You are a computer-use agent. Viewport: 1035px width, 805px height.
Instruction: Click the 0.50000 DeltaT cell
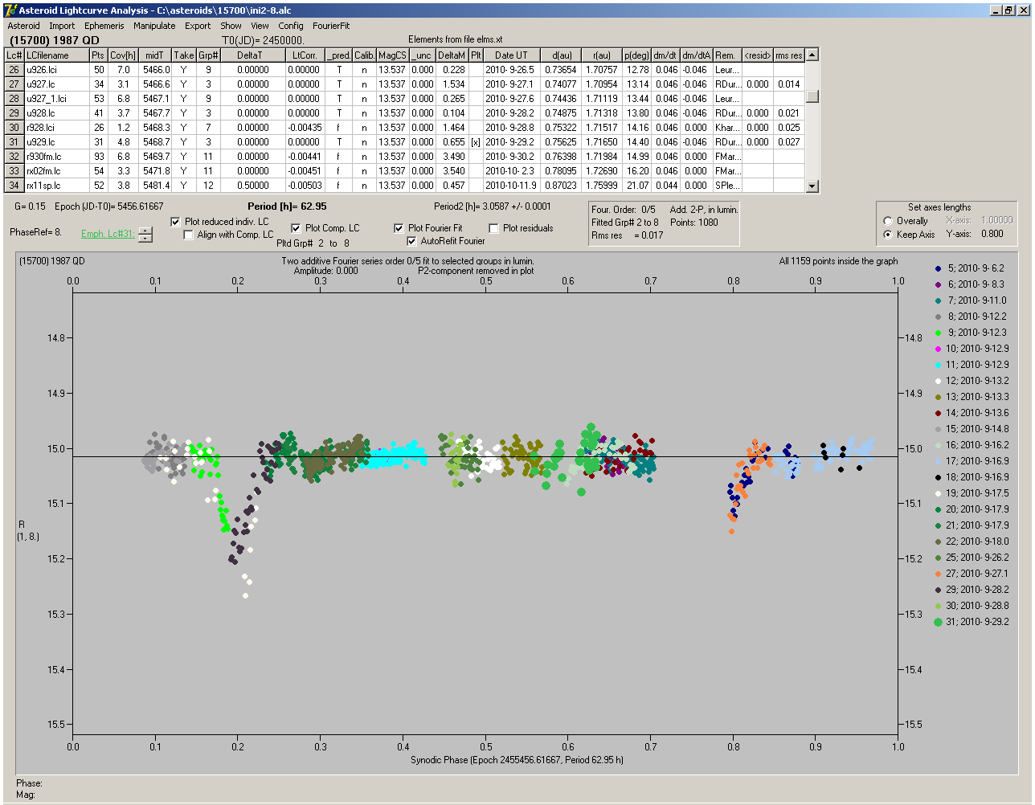pos(252,186)
